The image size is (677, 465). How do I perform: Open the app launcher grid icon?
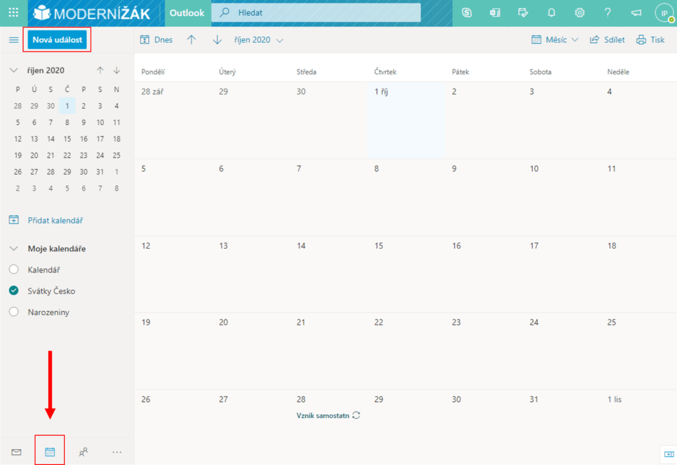pyautogui.click(x=13, y=13)
